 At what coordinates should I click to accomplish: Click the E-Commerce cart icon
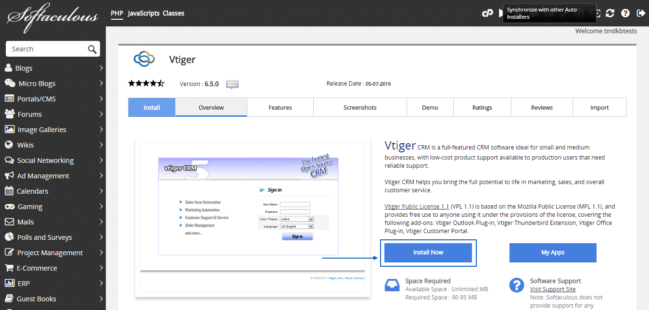pos(9,268)
